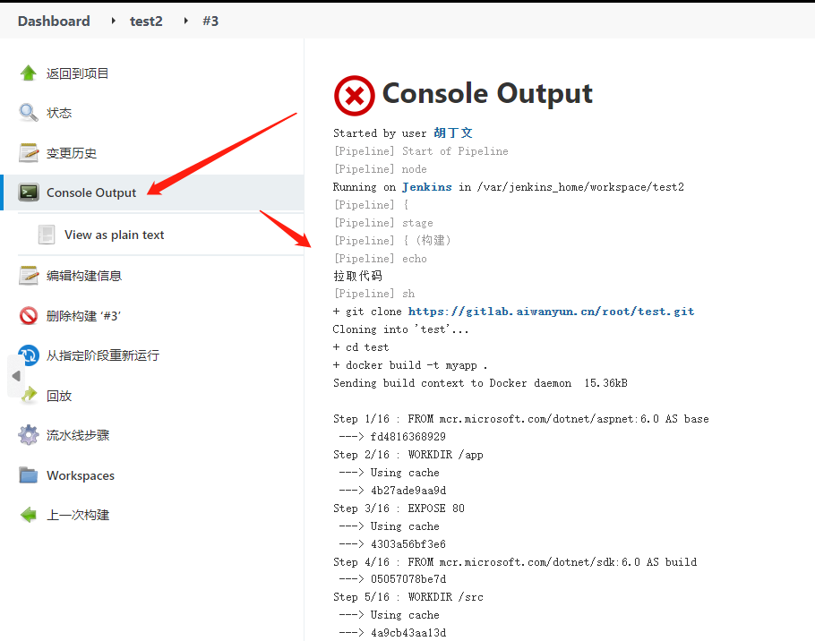Click the red failed build status icon

click(354, 95)
